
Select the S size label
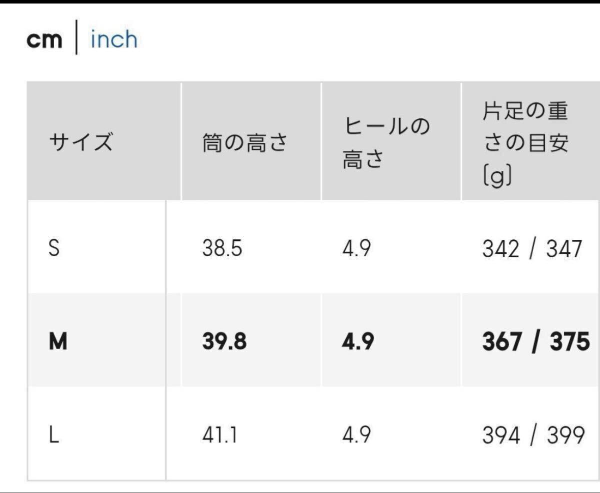coord(54,248)
